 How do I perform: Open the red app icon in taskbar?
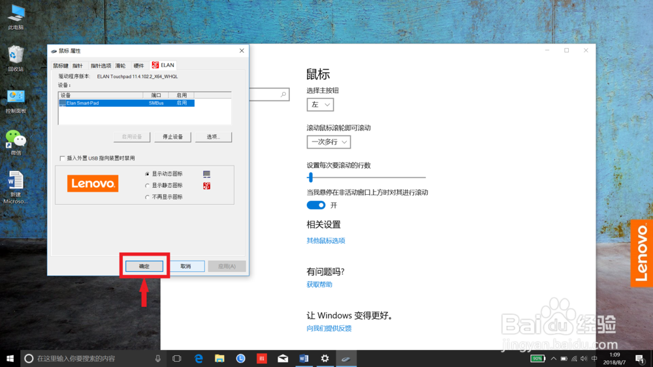point(262,359)
